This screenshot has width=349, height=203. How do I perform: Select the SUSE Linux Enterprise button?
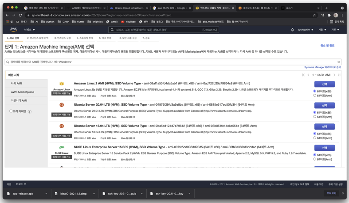(325, 148)
